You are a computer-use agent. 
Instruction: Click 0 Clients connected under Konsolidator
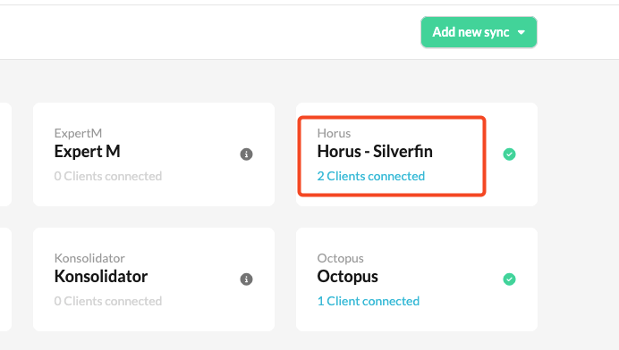pyautogui.click(x=108, y=301)
